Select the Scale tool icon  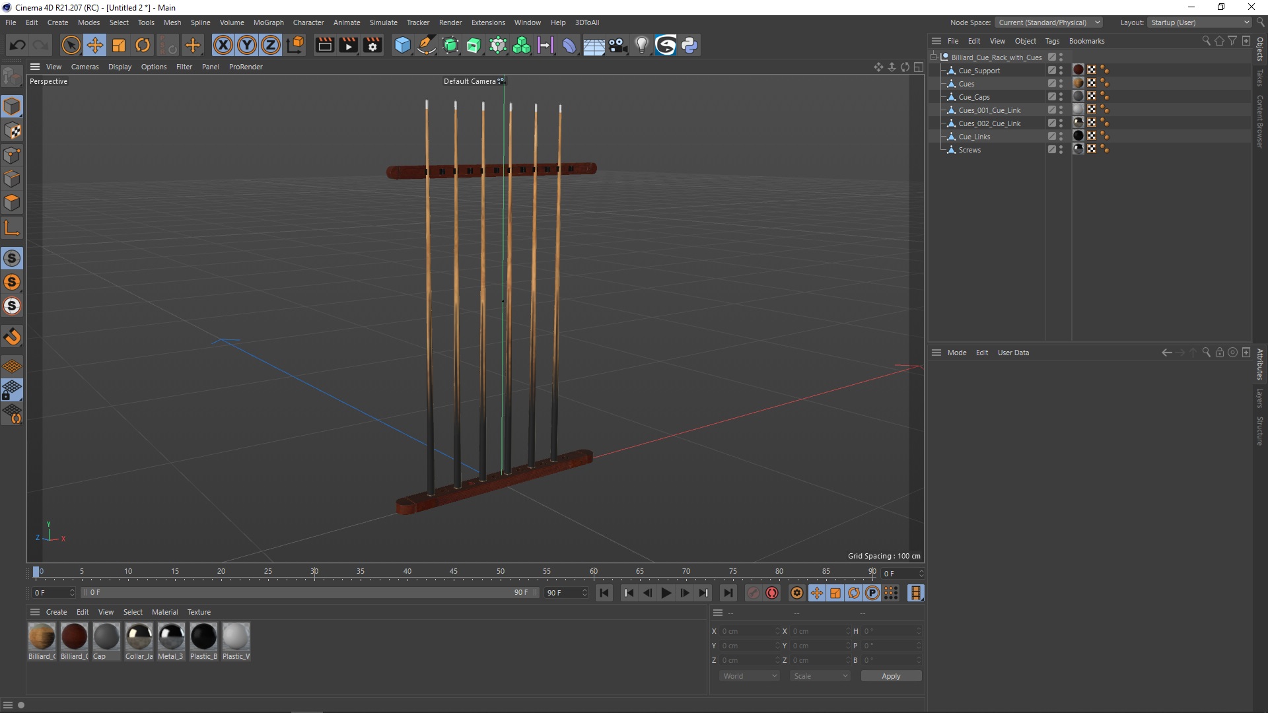(120, 44)
